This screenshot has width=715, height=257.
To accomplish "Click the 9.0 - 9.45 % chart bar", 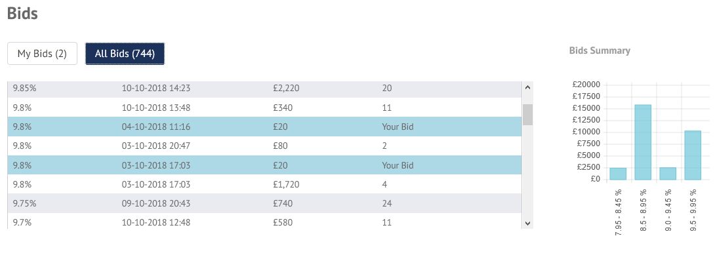I will pyautogui.click(x=668, y=173).
